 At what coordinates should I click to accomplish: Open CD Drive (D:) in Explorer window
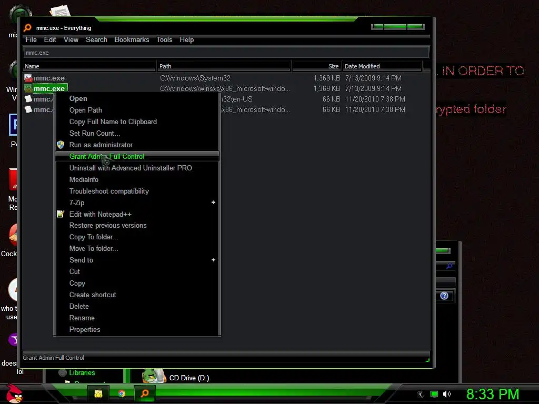(189, 378)
